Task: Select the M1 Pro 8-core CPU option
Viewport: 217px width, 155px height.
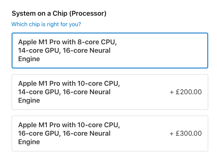Action: (110, 51)
